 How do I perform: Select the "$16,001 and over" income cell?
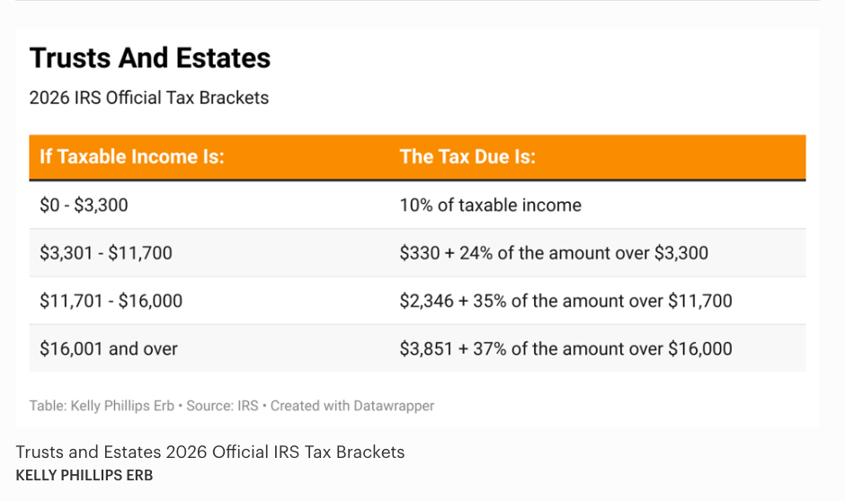(109, 348)
